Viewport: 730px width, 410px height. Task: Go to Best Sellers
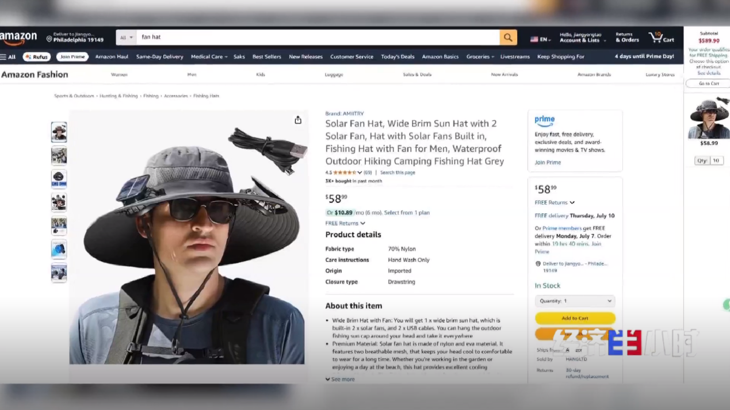(x=267, y=57)
